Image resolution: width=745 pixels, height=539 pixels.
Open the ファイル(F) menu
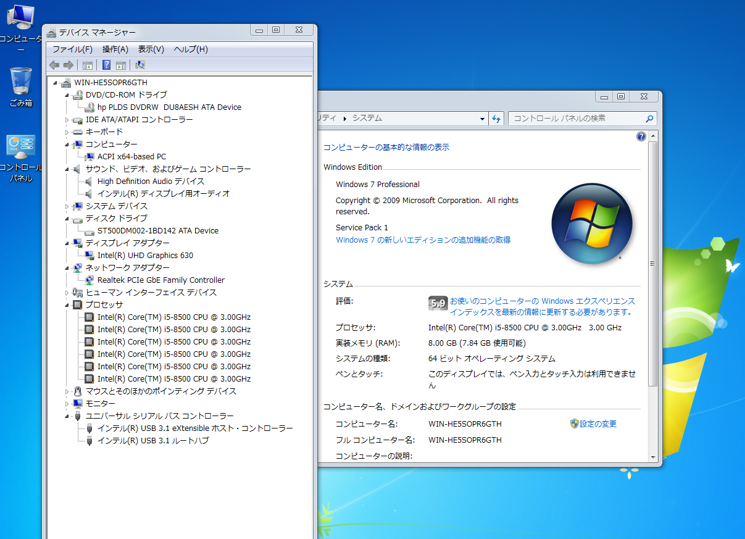coord(72,49)
